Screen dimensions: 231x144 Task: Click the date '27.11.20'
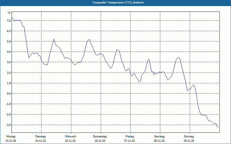[129, 141]
